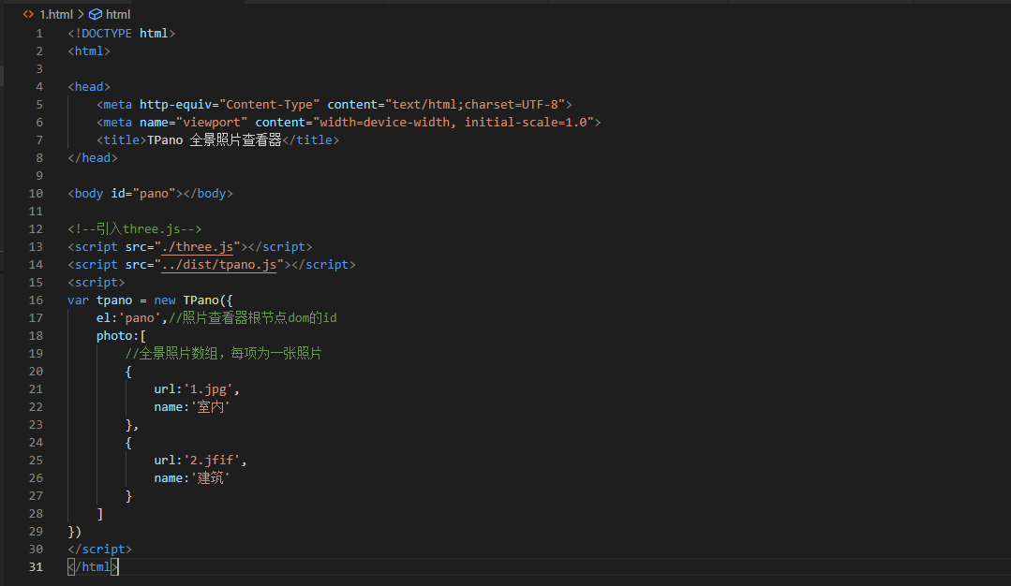Place cursor on the opening <html> tag, line 2
Viewport: 1011px width, 586px height.
tap(89, 51)
